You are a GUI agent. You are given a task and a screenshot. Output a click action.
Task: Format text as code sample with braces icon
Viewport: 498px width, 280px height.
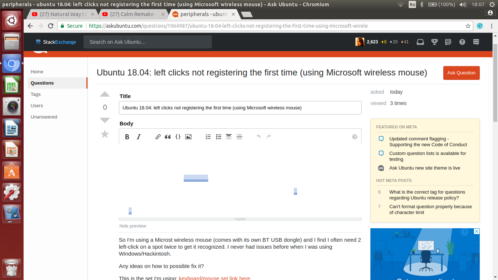178,137
